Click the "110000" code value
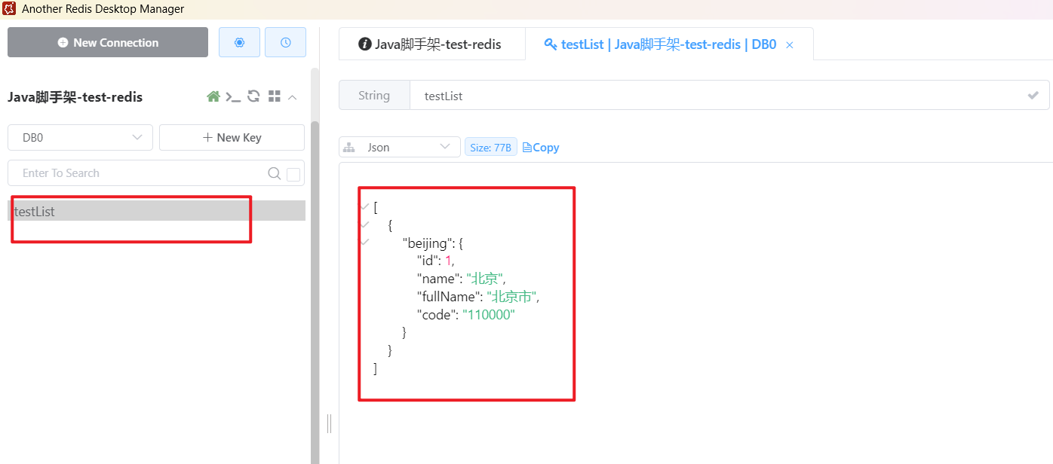The height and width of the screenshot is (464, 1053). coord(488,315)
